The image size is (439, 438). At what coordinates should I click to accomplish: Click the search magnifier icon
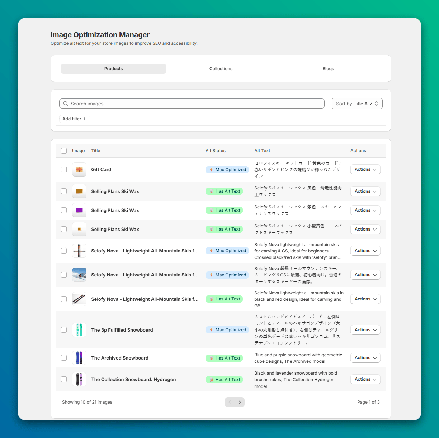click(65, 104)
